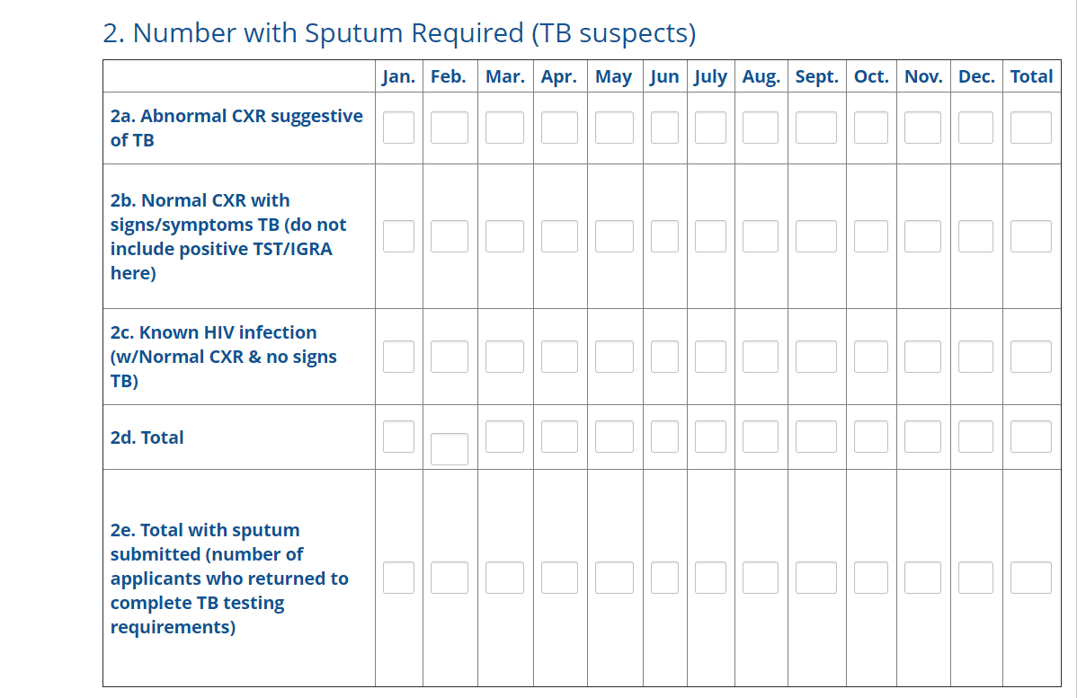Image resolution: width=1077 pixels, height=698 pixels.
Task: Click the 2d Total April input box
Action: 559,437
